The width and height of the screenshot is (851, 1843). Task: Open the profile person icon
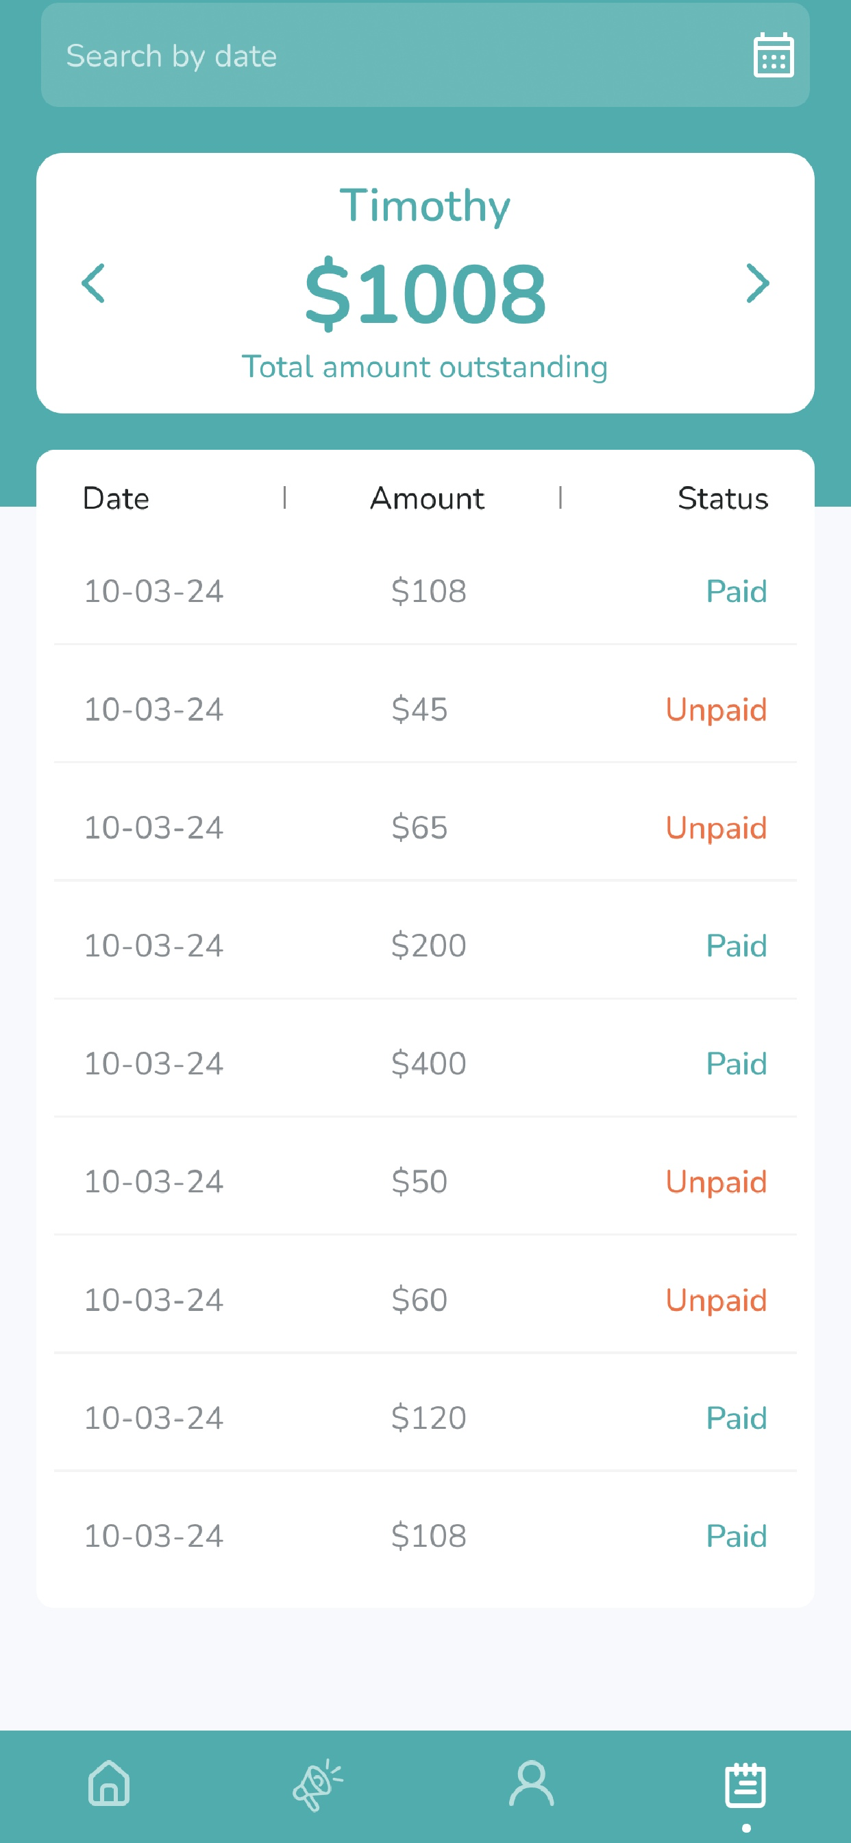(x=531, y=1783)
